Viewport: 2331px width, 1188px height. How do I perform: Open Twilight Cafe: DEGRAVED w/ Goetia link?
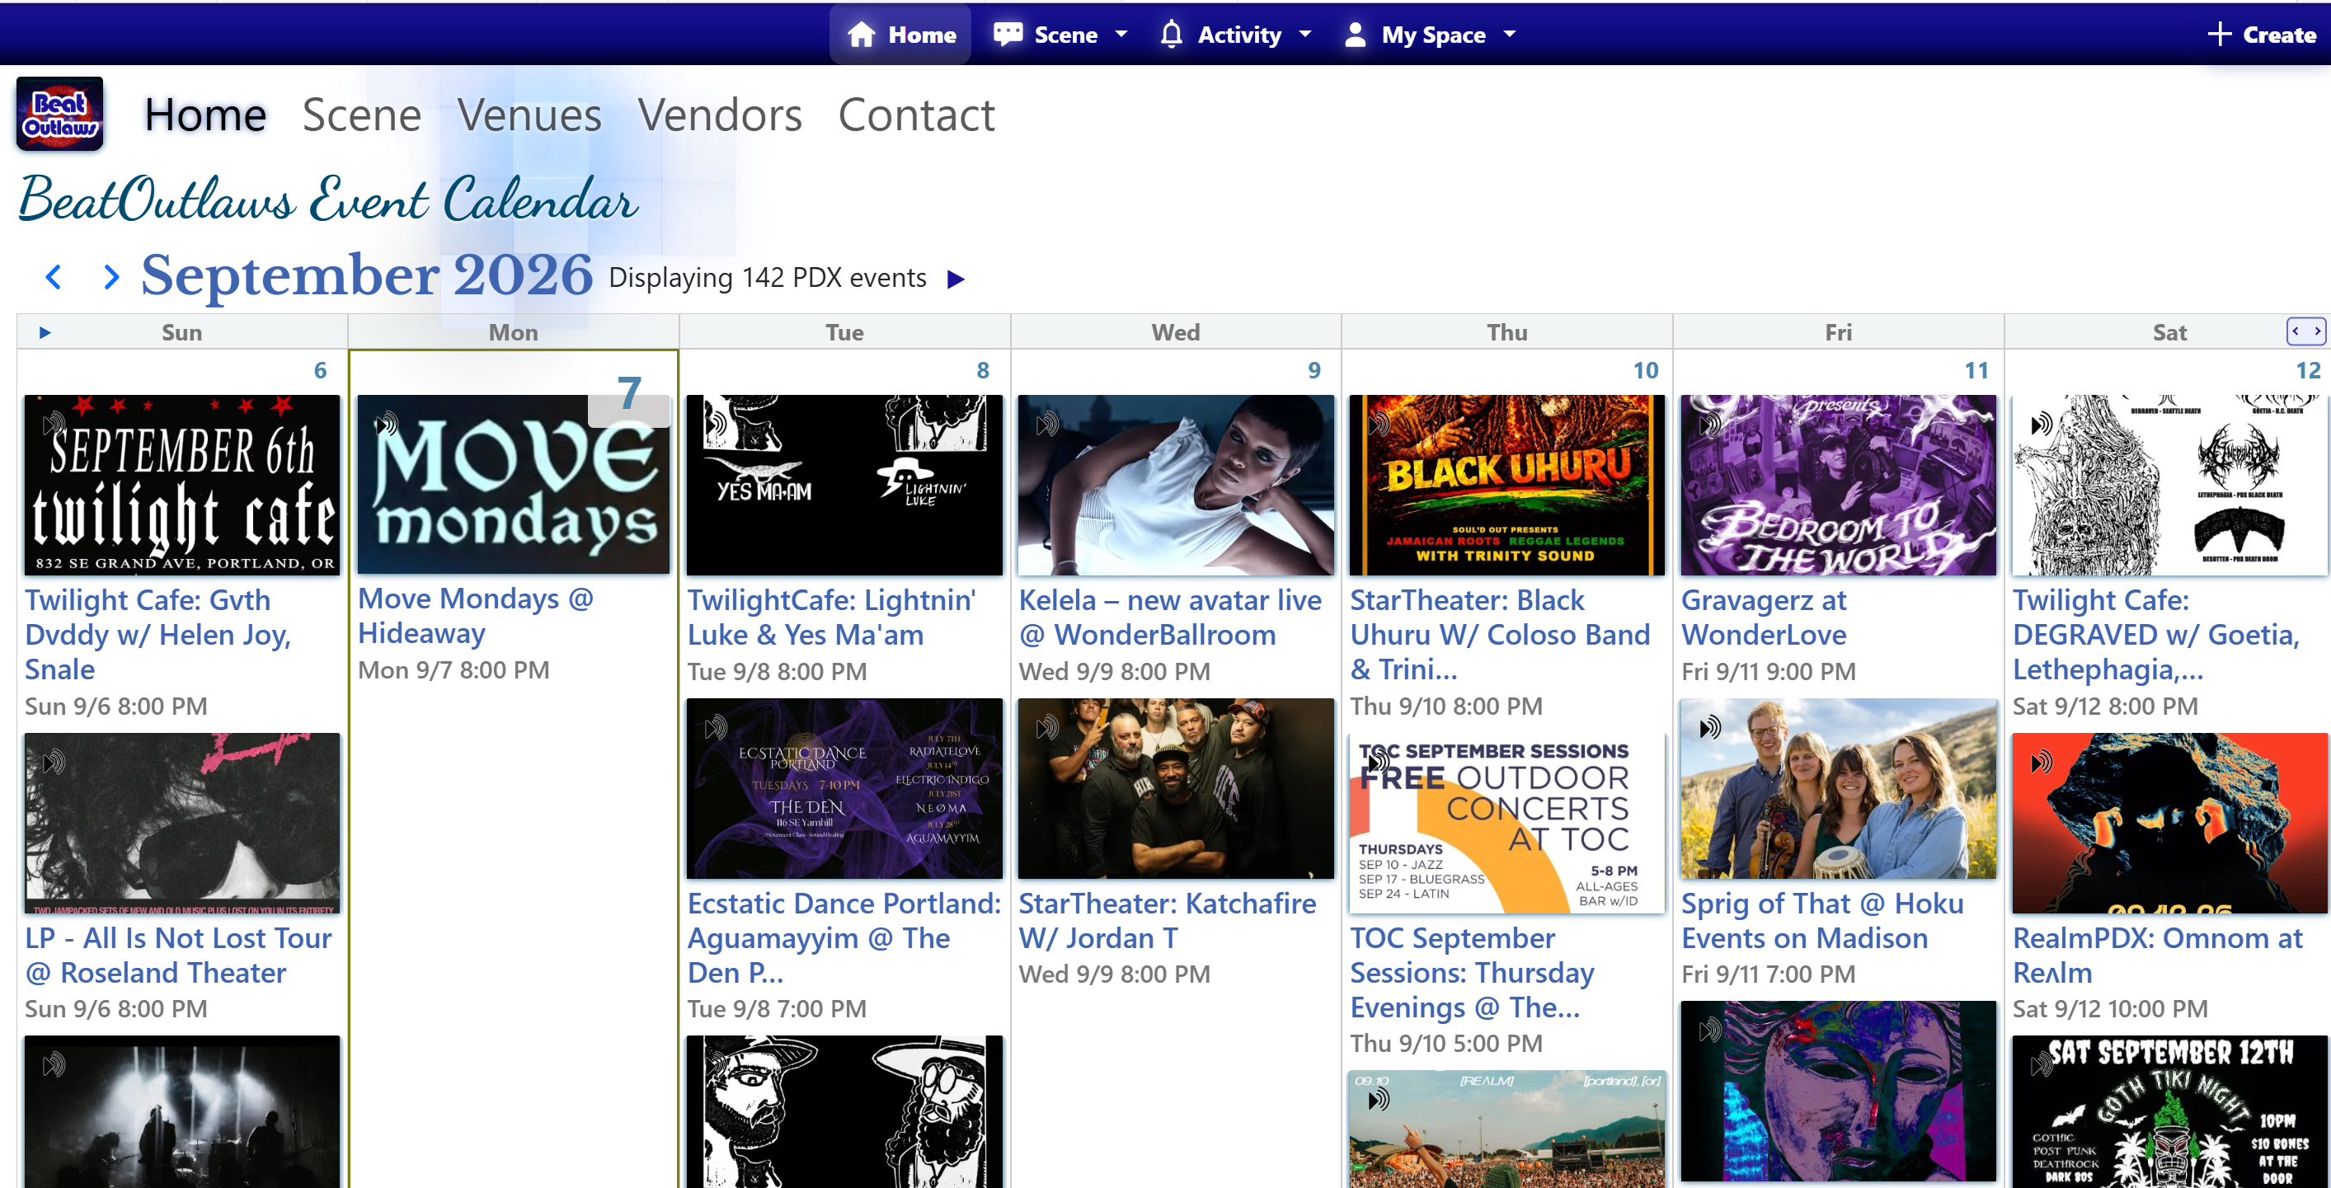(x=2155, y=634)
